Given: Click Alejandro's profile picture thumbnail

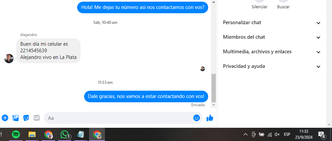Looking at the screenshot, I should tap(9, 59).
